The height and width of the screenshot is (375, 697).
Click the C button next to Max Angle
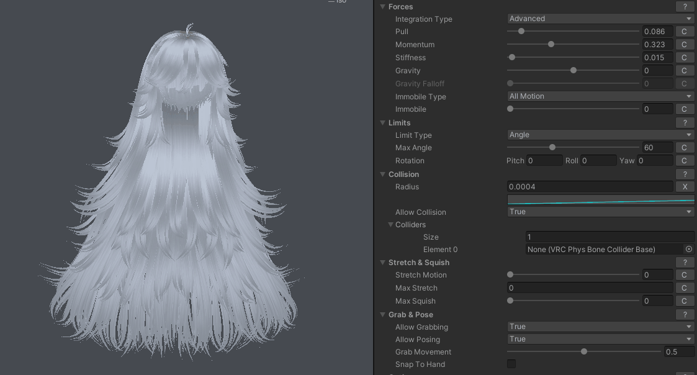coord(684,148)
